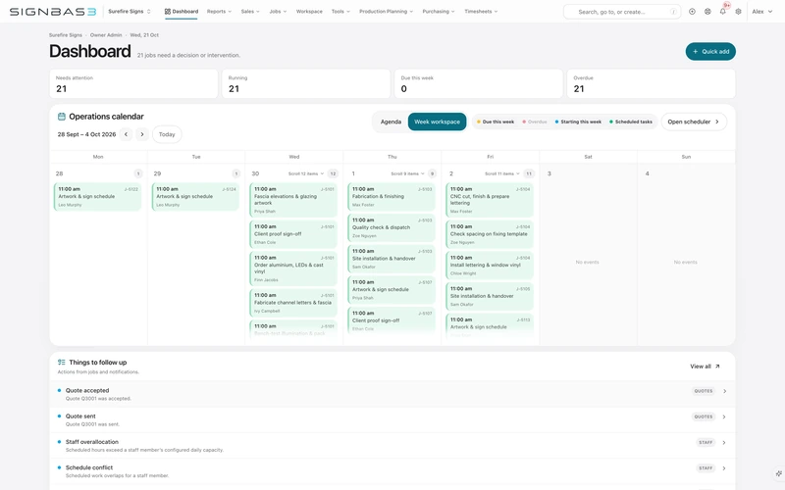Click the Operations calendar icon
Image resolution: width=785 pixels, height=490 pixels.
click(62, 117)
